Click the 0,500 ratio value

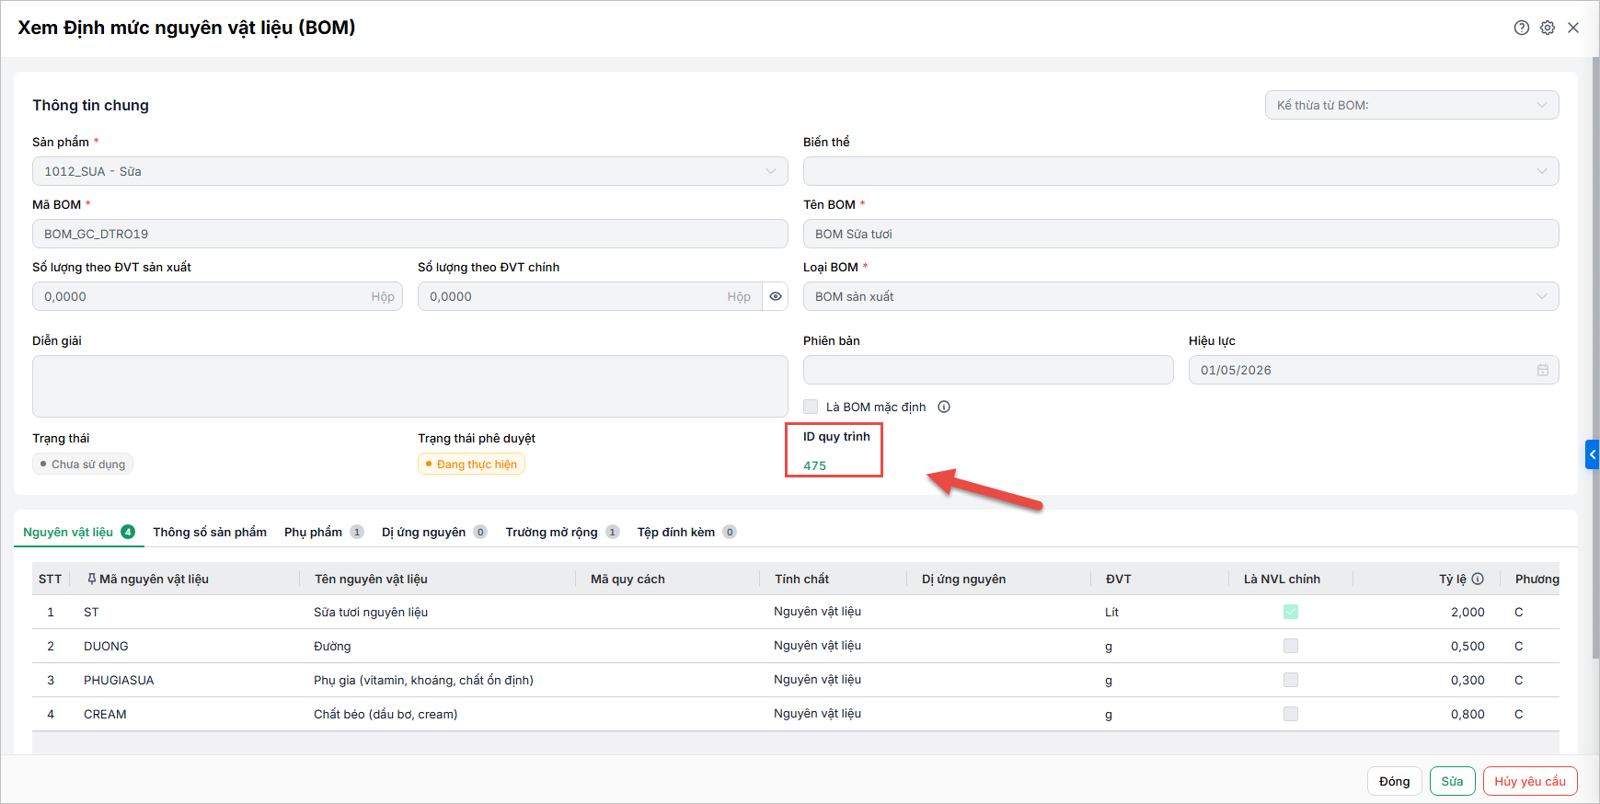coord(1468,646)
